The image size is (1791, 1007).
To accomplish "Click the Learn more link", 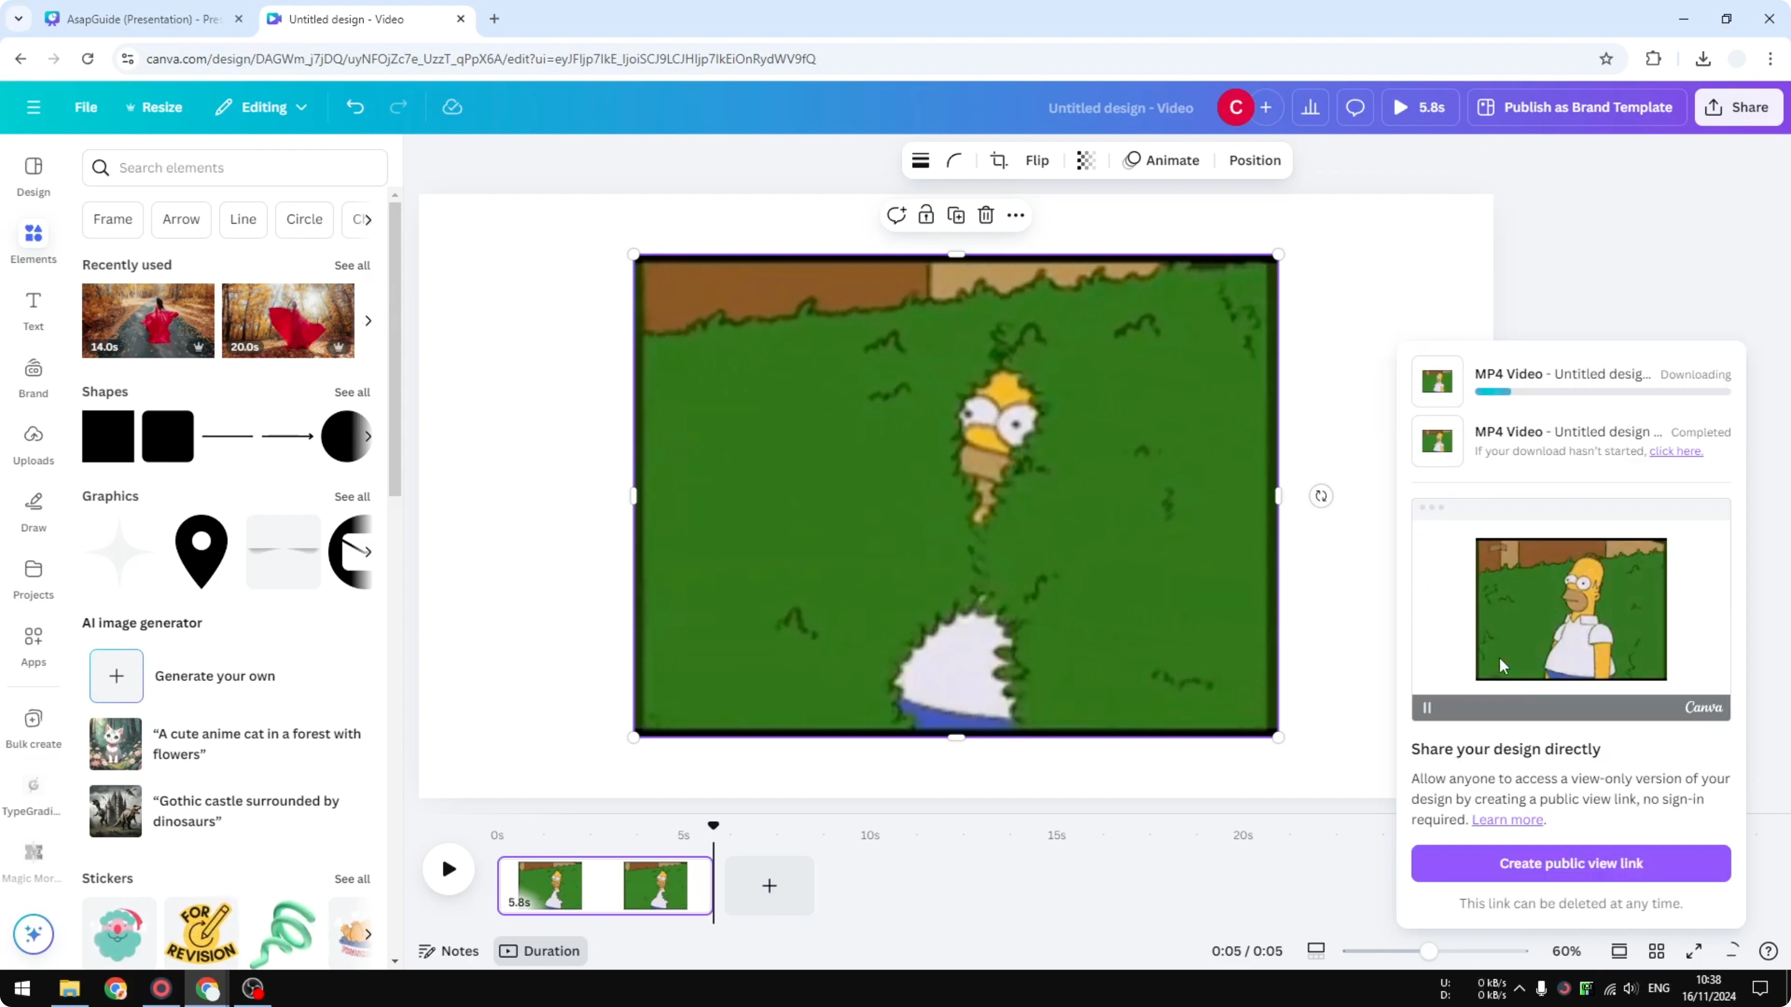I will pos(1507,820).
